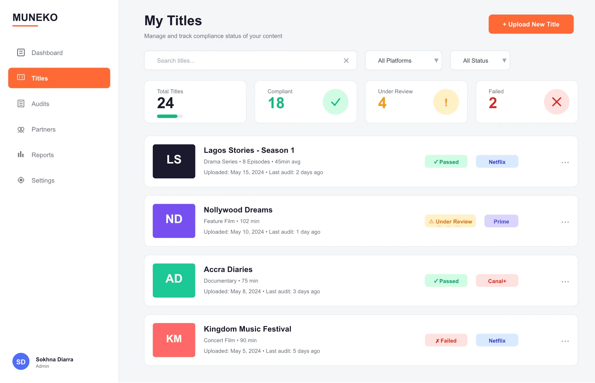
Task: Click the KM thumbnail for Kingdom Music Festival
Action: tap(174, 340)
